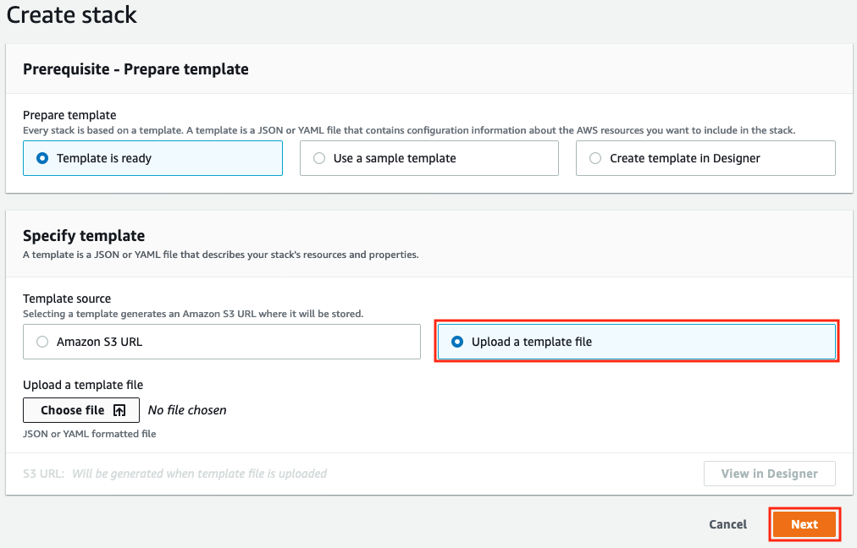Select the Prerequisite - Prepare template header
Image resolution: width=857 pixels, height=548 pixels.
point(135,68)
